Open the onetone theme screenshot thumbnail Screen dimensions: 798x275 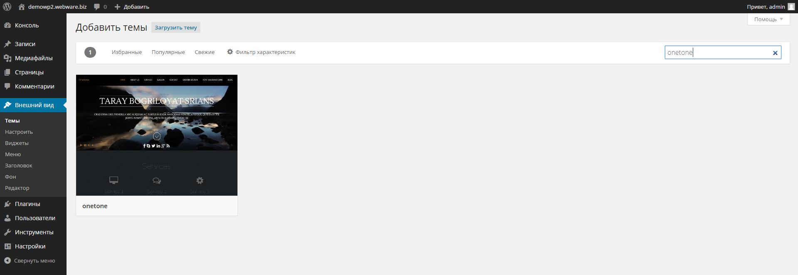click(x=157, y=135)
